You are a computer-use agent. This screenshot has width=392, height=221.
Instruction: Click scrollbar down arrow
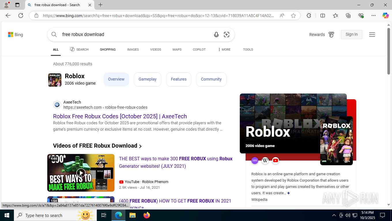click(389, 205)
